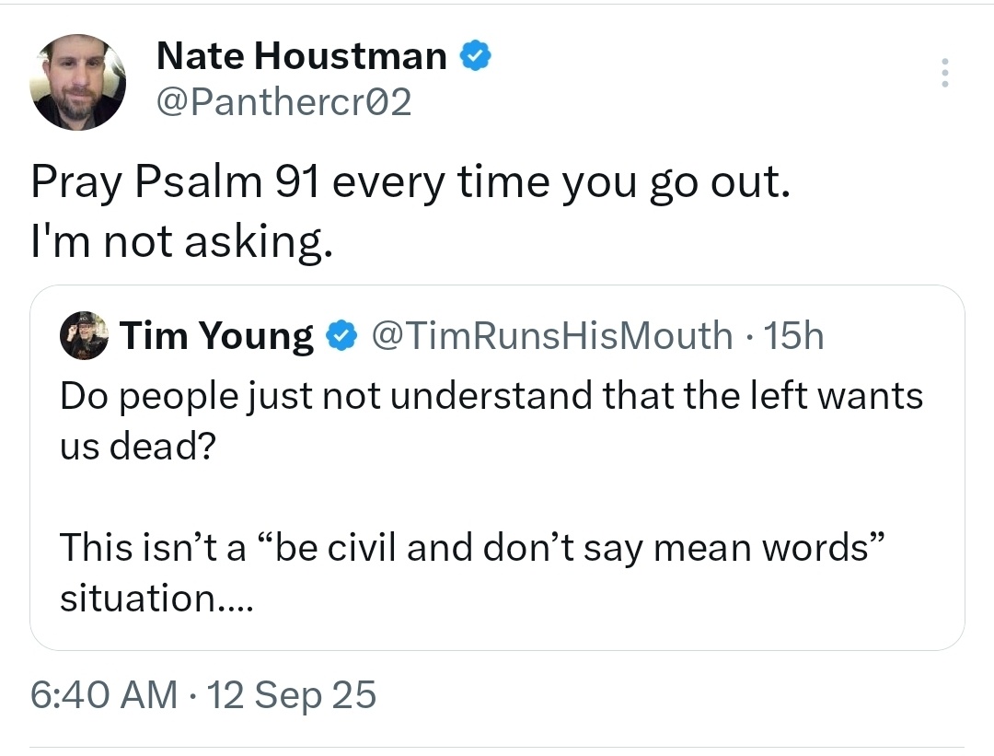Click the blue verified badge beside Nate Houstman
994x756 pixels.
pos(475,55)
